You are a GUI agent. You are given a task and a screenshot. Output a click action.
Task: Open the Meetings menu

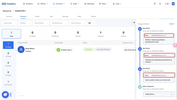[x=89, y=4]
